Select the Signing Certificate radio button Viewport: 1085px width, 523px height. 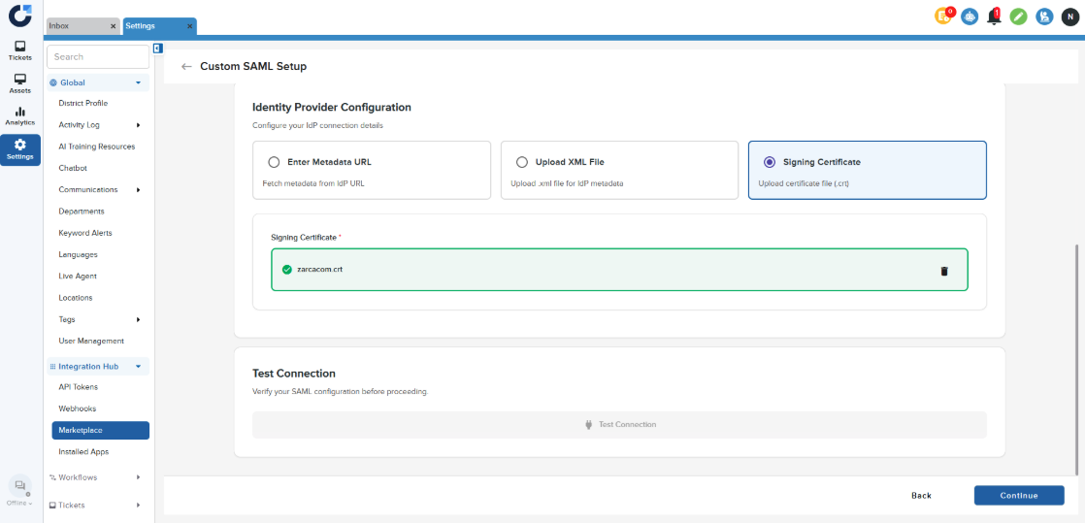click(770, 162)
